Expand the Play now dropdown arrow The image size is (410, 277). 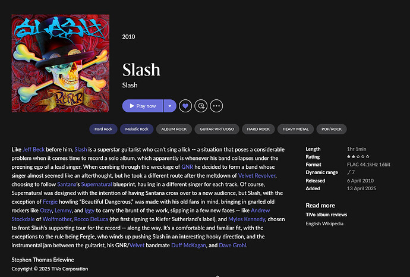tap(170, 106)
